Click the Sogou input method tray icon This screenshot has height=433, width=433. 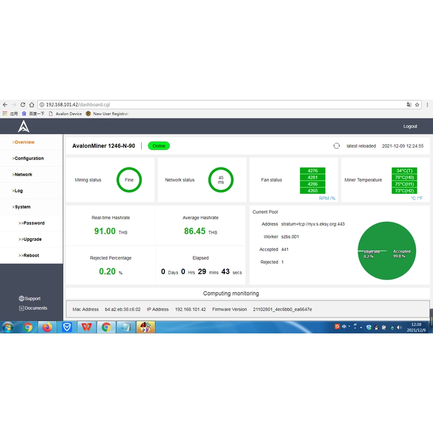coord(337,326)
